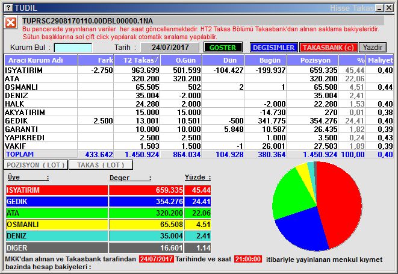Screen dimensions: 398x274
Task: Click the orange X close icon
Action: point(11,23)
